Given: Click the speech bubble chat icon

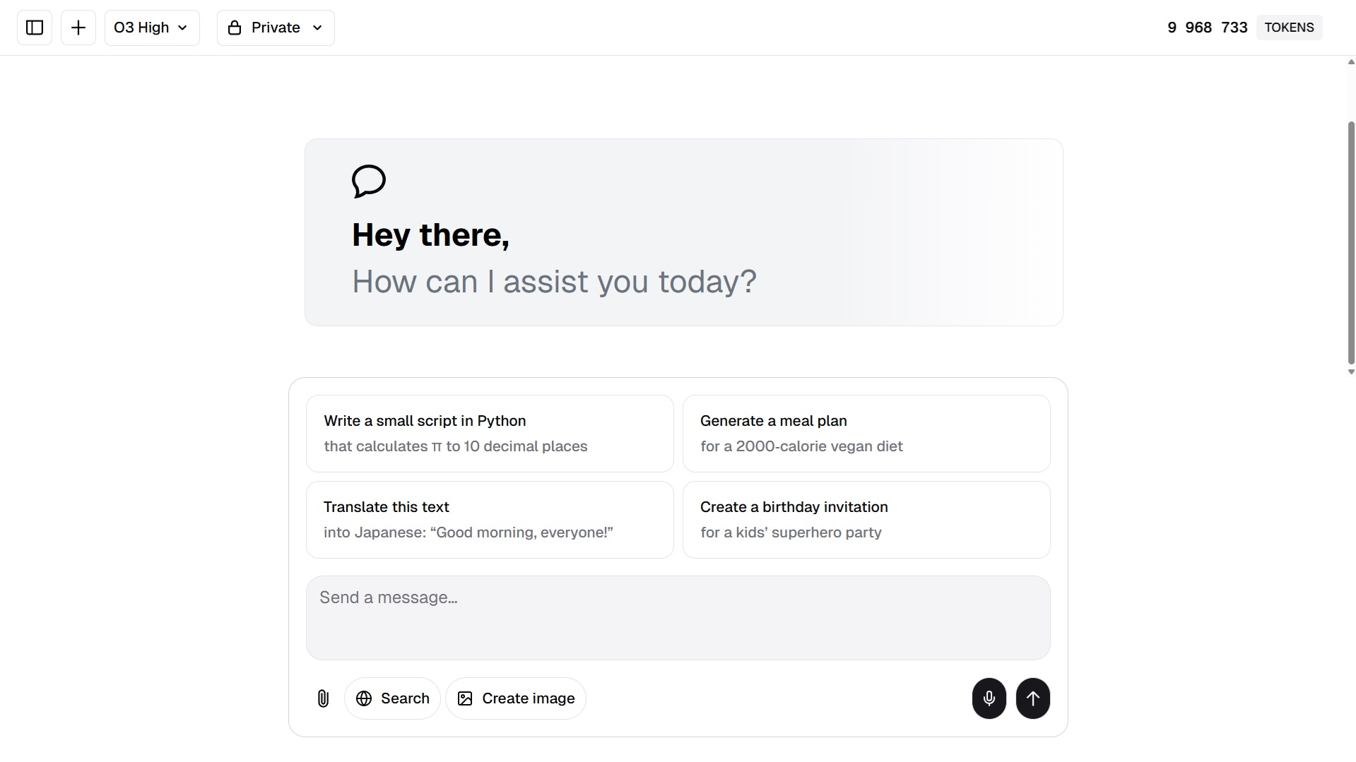Looking at the screenshot, I should pyautogui.click(x=369, y=181).
